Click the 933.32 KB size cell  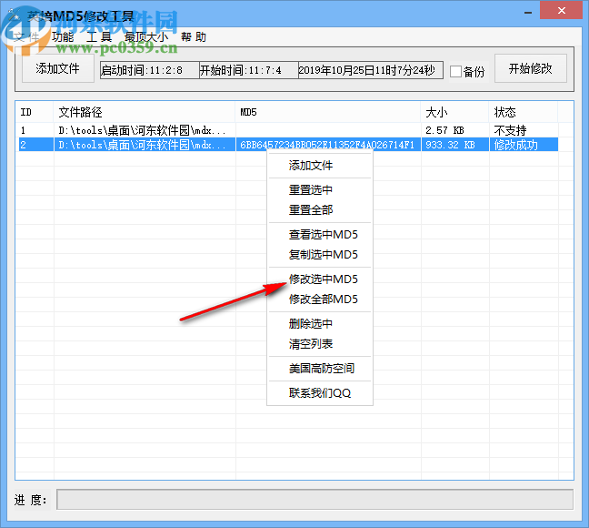pos(450,145)
